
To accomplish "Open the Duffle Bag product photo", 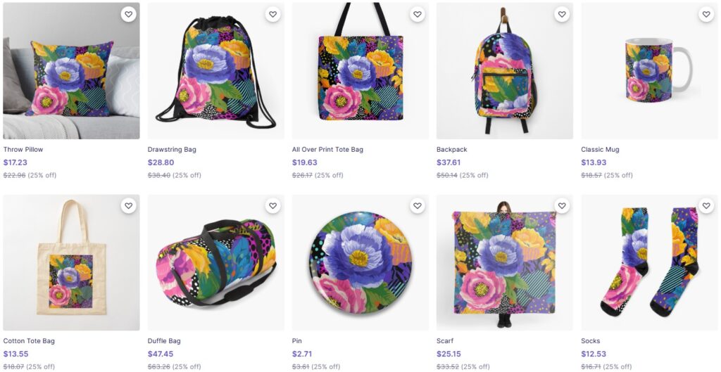I will [215, 264].
